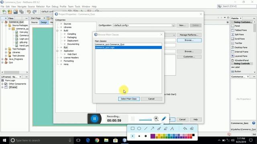Select Tabbed Pane in the Palette
This screenshot has width=257, height=144.
[241, 30]
